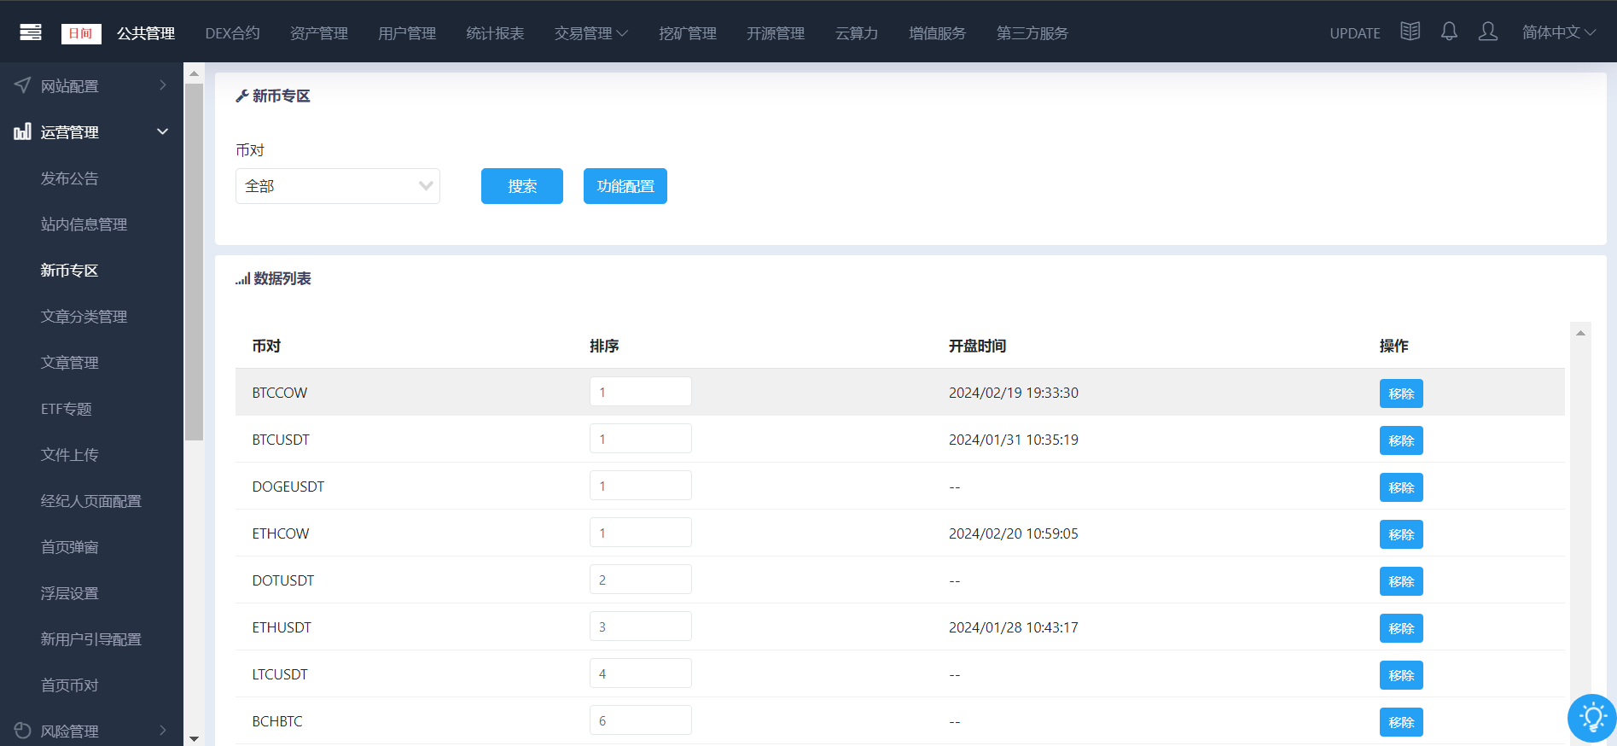Edit the sort order field for BCHBTC
Image resolution: width=1617 pixels, height=746 pixels.
coord(641,720)
